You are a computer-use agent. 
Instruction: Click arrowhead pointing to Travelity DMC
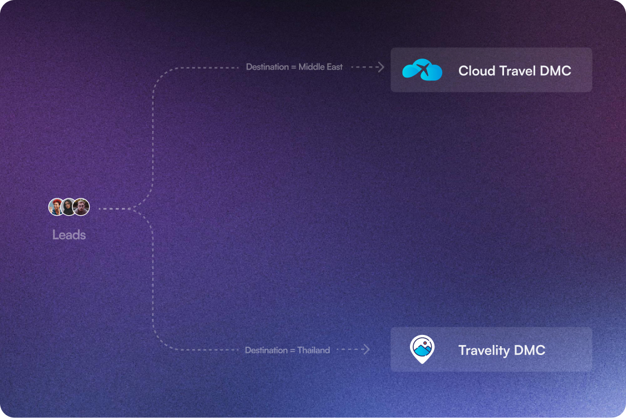366,350
